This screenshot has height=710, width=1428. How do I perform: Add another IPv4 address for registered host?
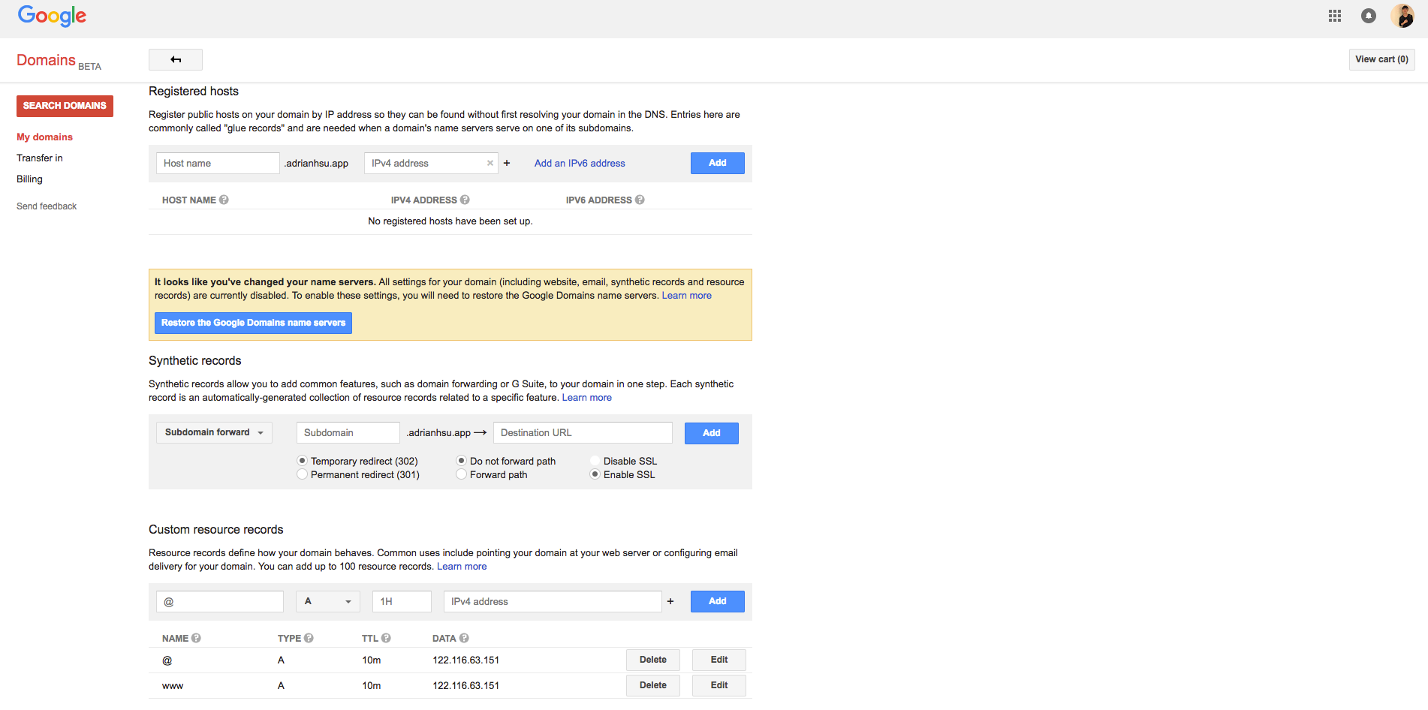coord(507,163)
